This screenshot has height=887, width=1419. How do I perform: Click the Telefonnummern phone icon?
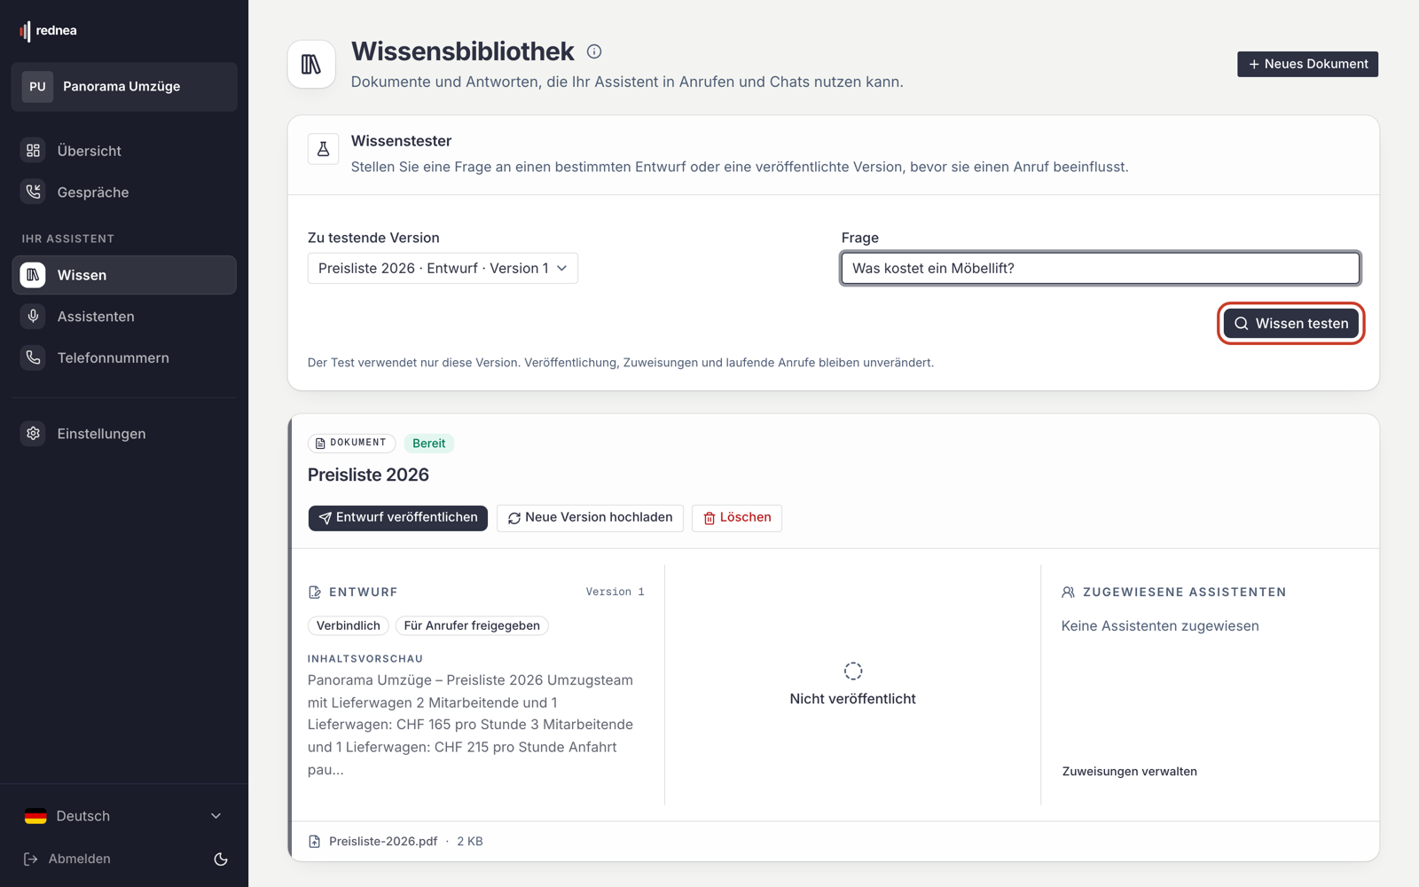coord(34,357)
